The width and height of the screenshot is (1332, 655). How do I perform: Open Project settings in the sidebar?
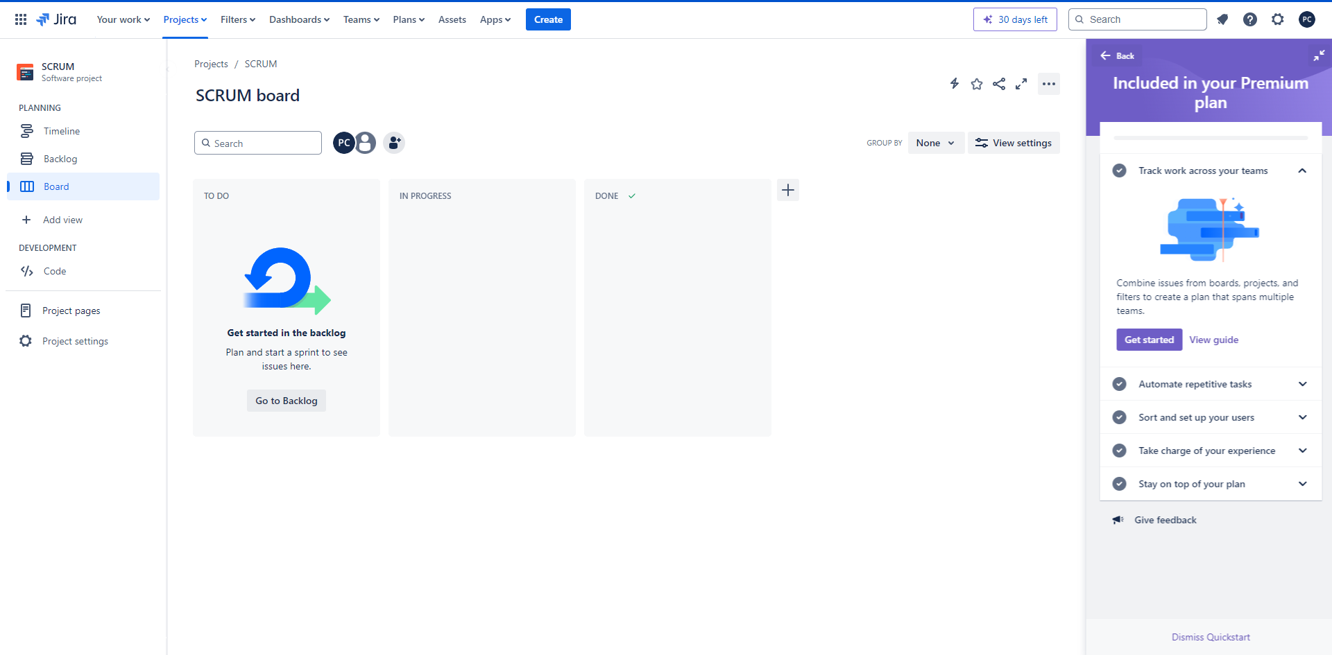point(83,341)
